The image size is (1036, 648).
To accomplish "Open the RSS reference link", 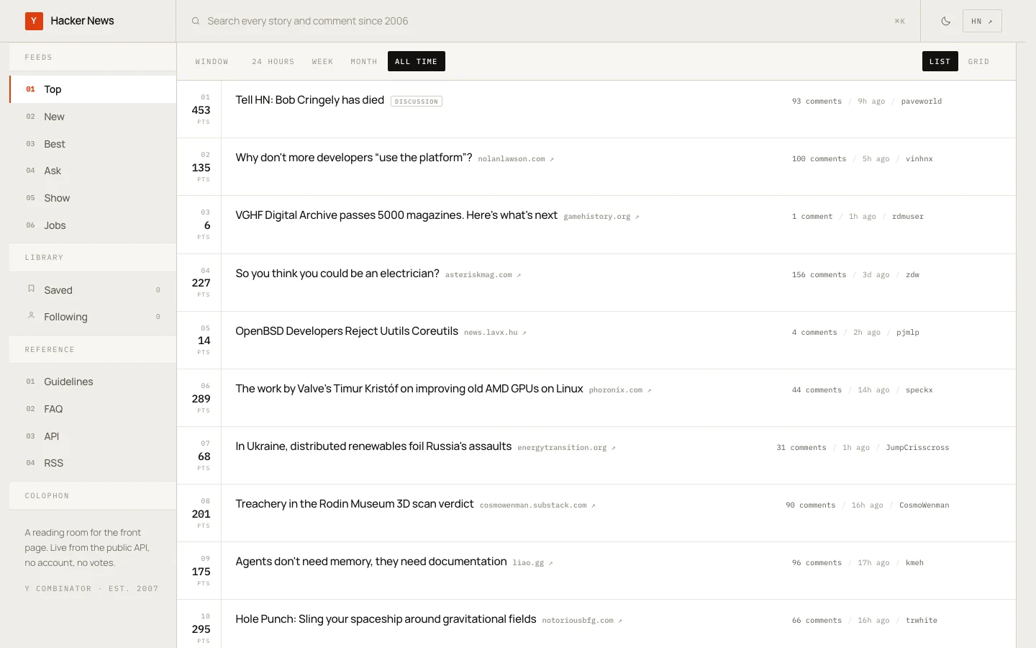I will (93, 463).
